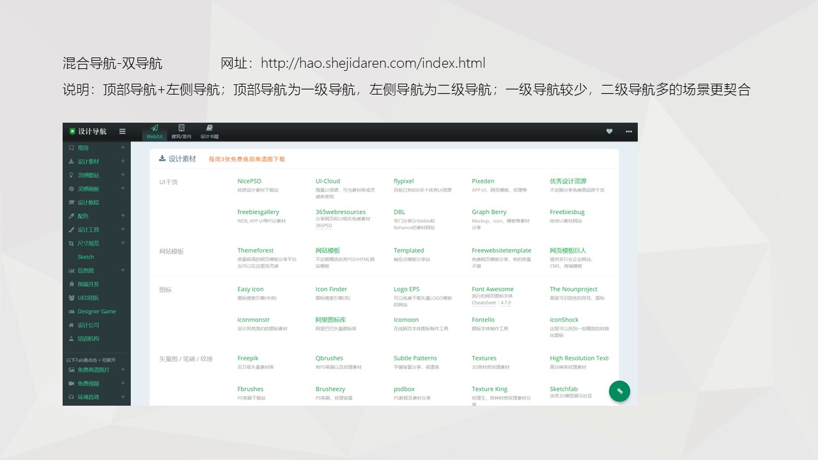Click the 灵感画板 pin icon
Viewport: 818px width, 460px height.
pyautogui.click(x=72, y=189)
